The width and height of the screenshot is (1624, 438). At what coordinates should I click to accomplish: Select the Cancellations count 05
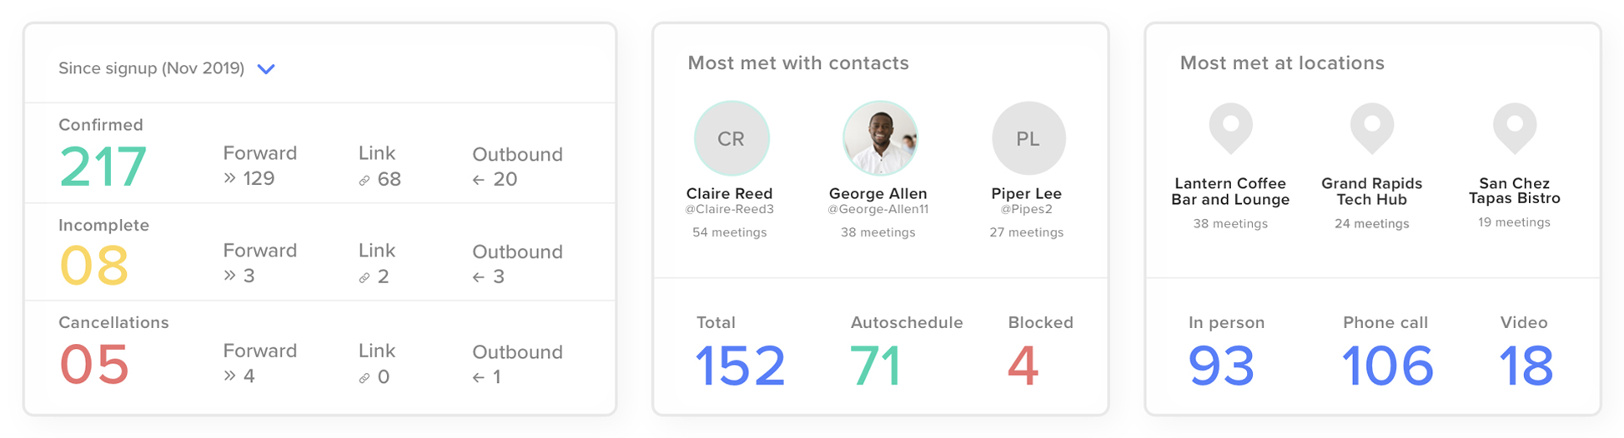point(94,365)
